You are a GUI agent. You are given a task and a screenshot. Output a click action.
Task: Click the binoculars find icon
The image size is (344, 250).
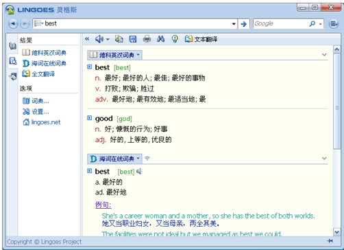[161, 39]
